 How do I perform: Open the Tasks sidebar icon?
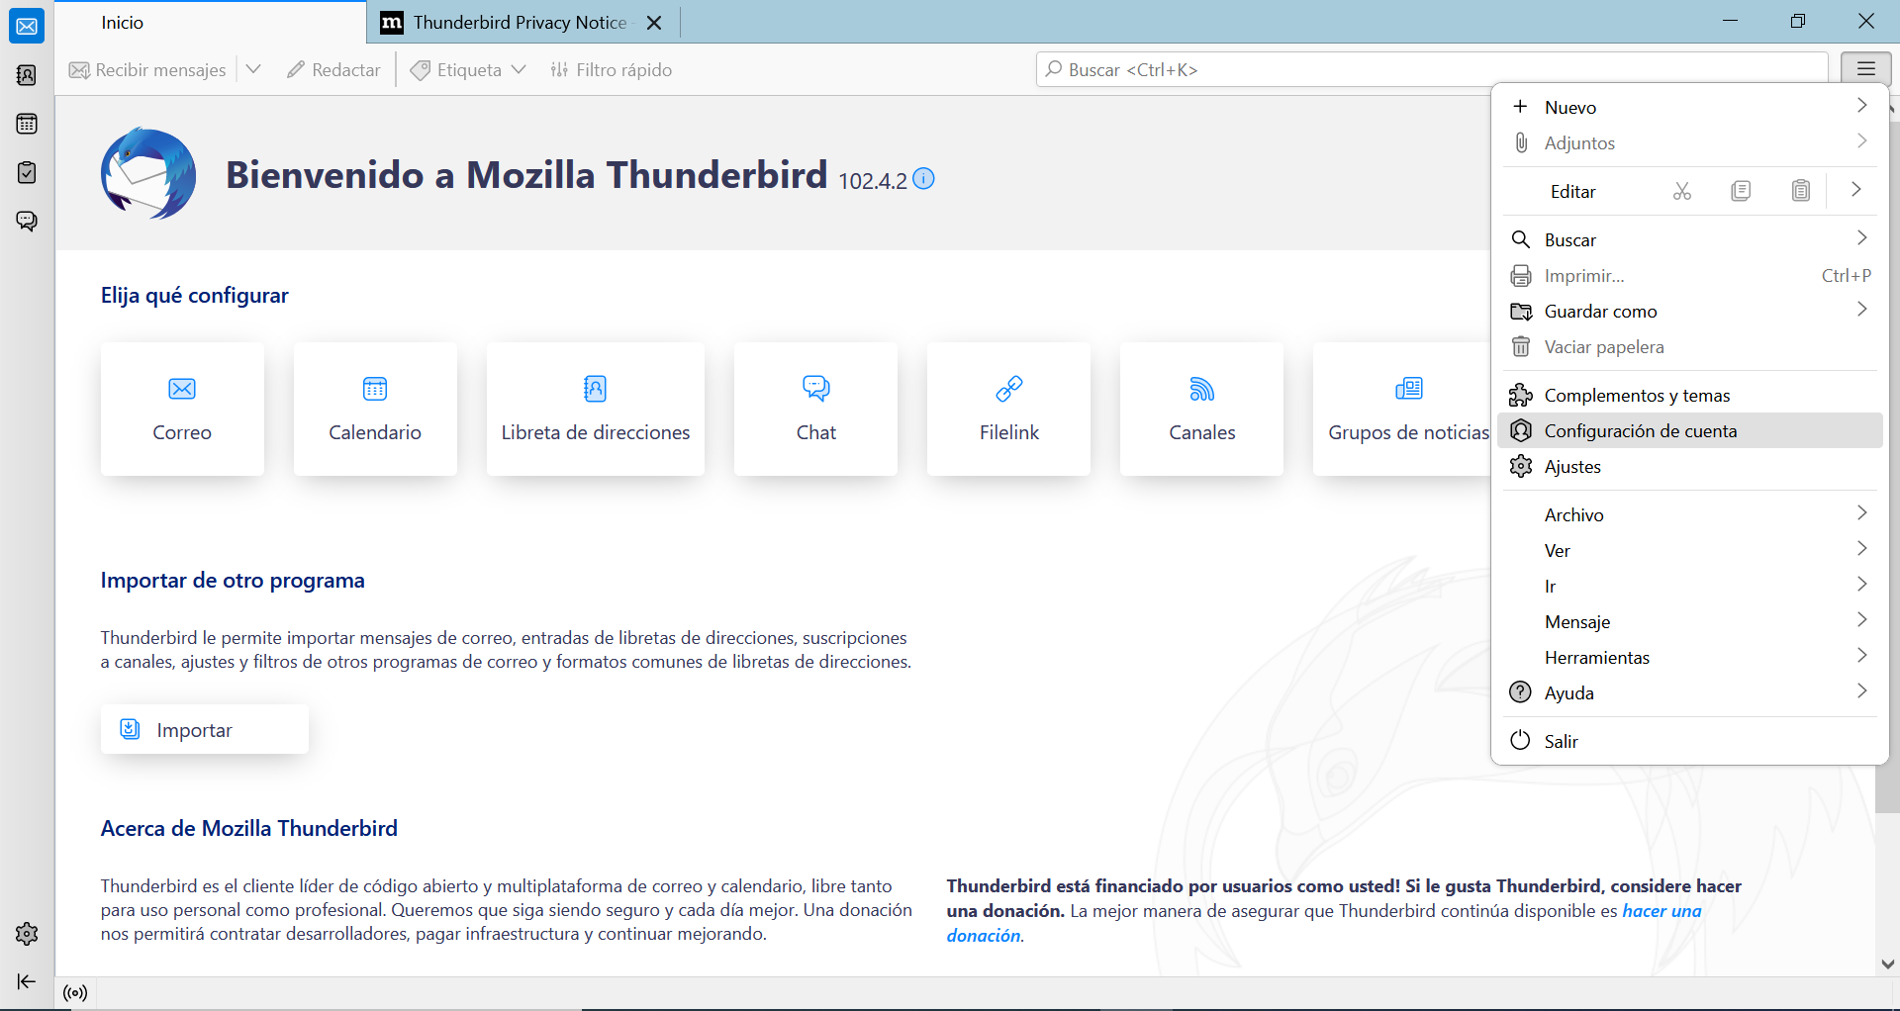point(27,172)
